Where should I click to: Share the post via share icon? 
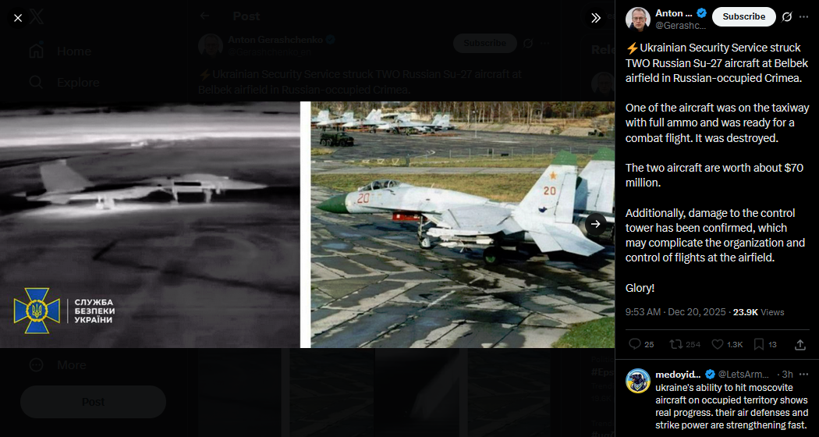tap(799, 344)
